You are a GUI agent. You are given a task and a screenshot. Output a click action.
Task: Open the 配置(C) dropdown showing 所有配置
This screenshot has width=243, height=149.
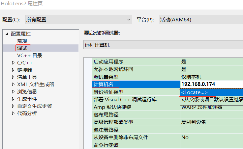(x=78, y=19)
